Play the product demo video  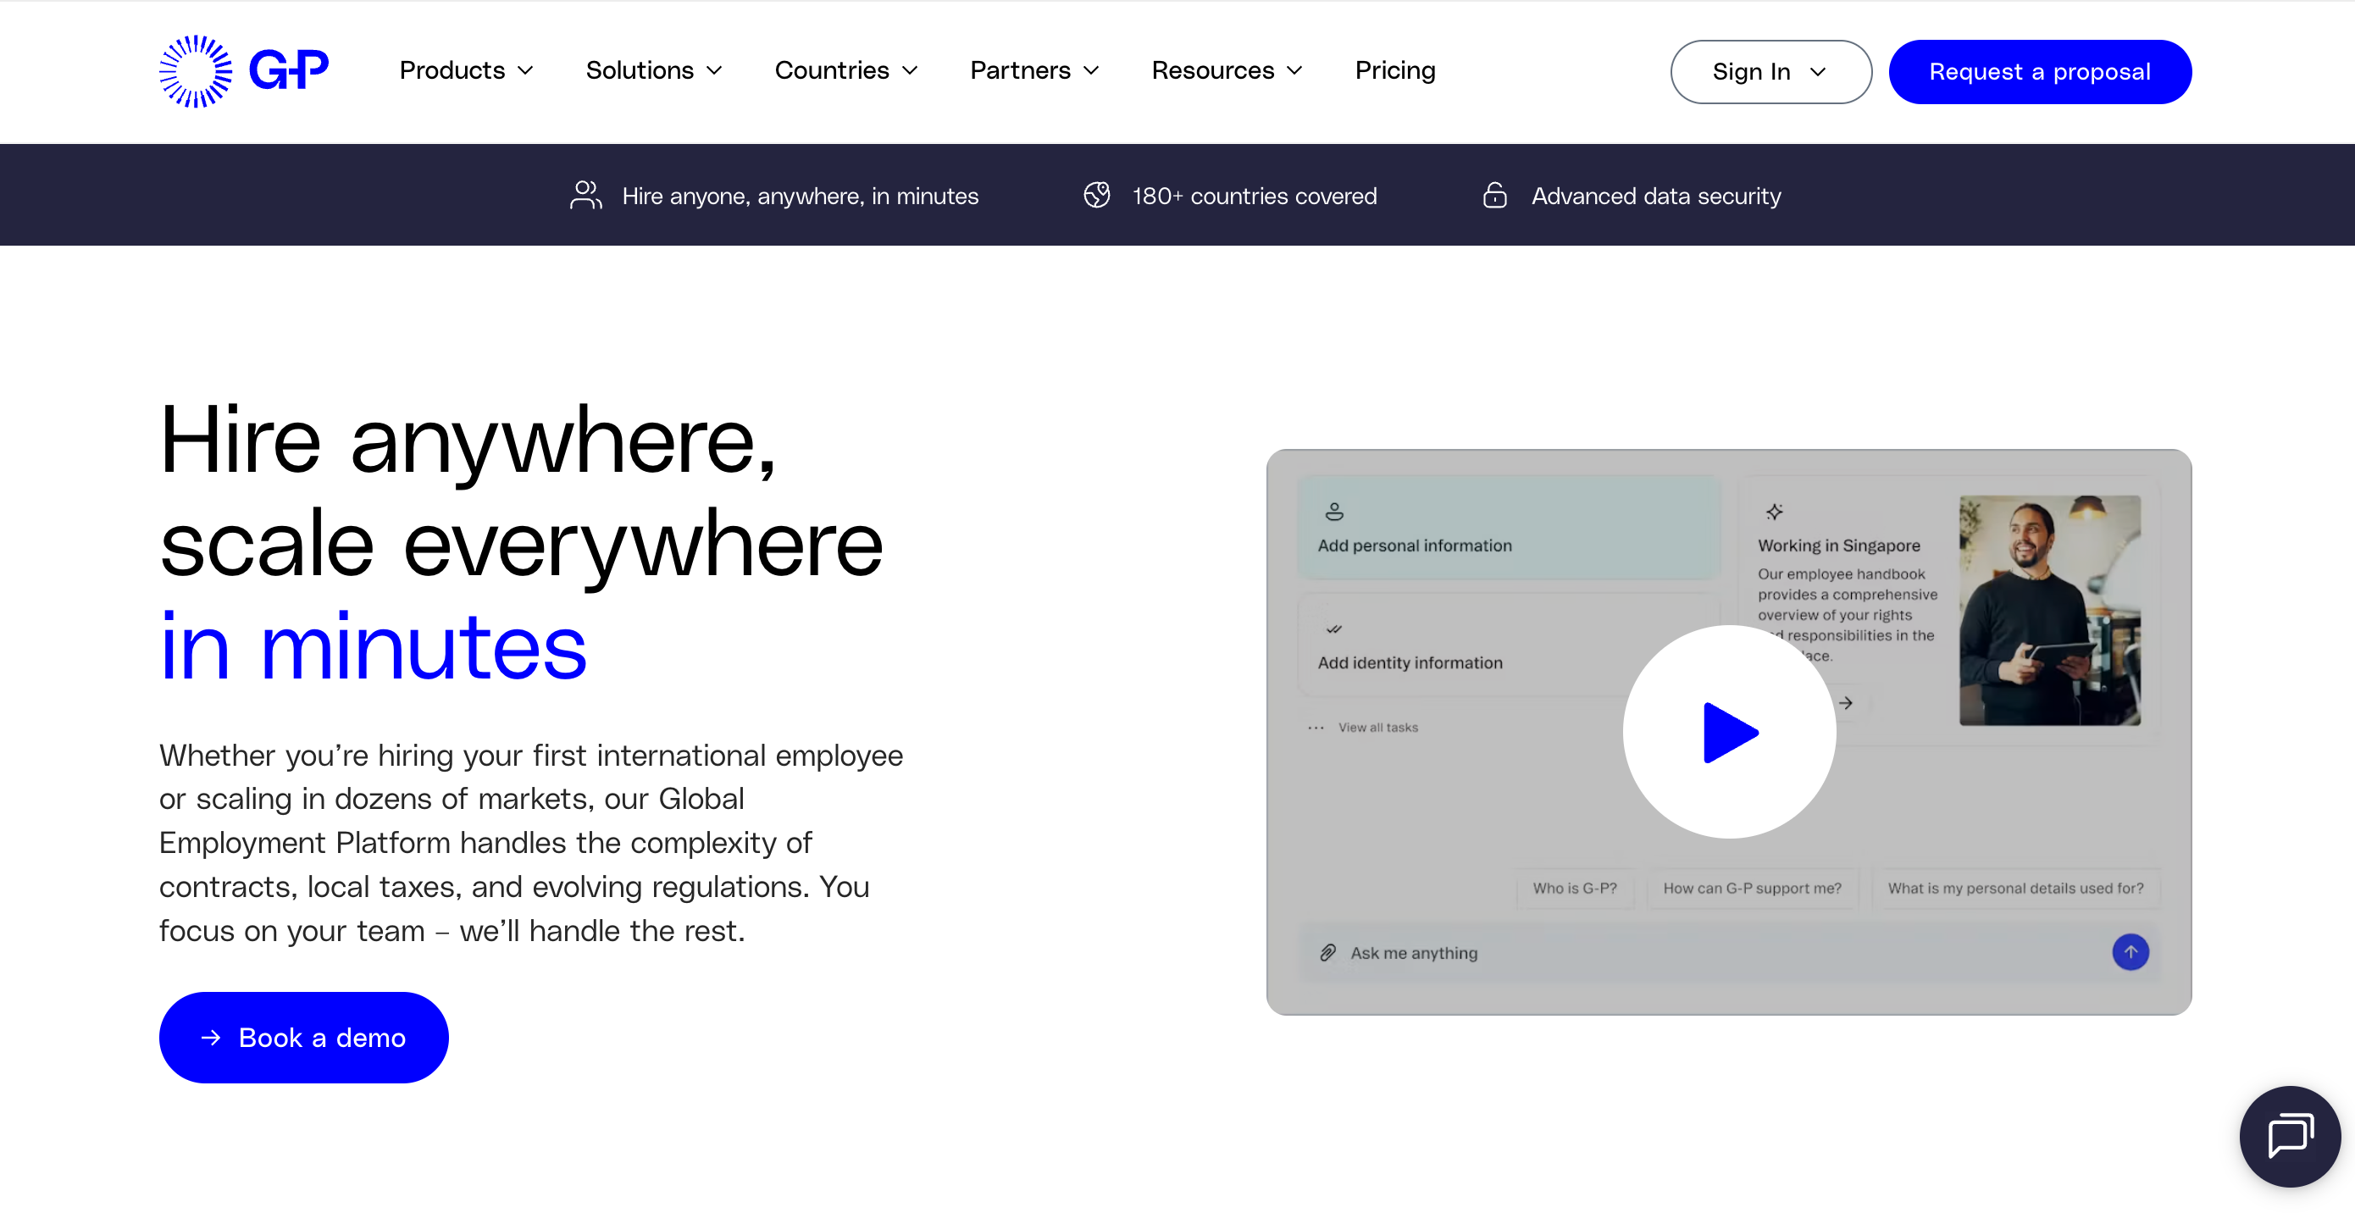tap(1729, 731)
